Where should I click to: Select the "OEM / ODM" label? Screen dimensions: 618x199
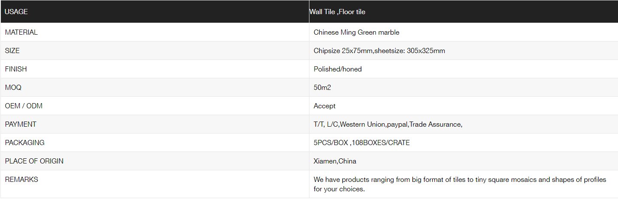tap(24, 106)
